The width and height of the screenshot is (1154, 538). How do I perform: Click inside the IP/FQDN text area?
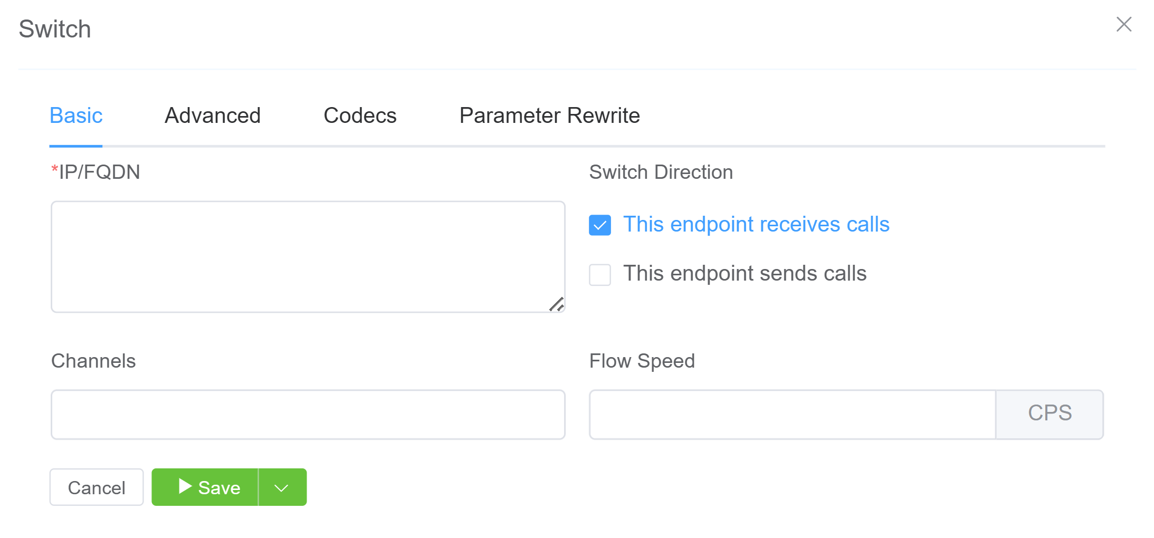pyautogui.click(x=308, y=256)
